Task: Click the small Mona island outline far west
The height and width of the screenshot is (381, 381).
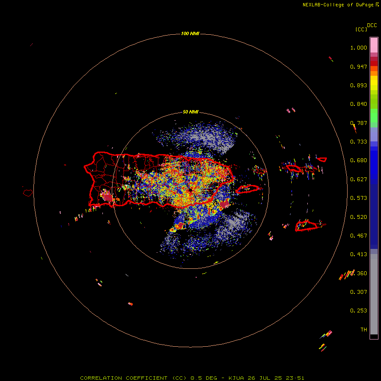Action: 28,193
